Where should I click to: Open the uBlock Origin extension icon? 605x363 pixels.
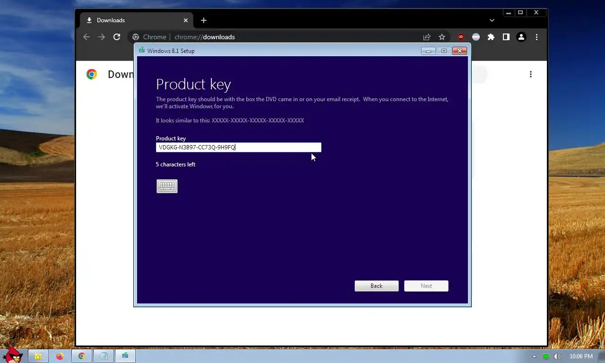pos(461,37)
